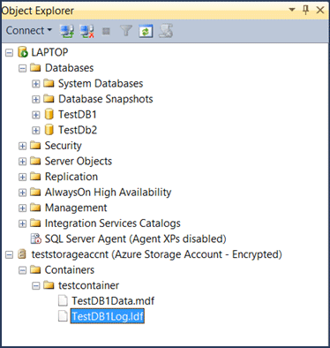Select the System Databases label
This screenshot has height=348, width=330.
coord(101,83)
